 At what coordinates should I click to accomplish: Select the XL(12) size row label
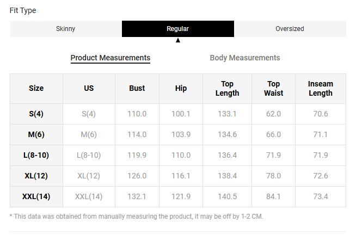click(x=36, y=176)
